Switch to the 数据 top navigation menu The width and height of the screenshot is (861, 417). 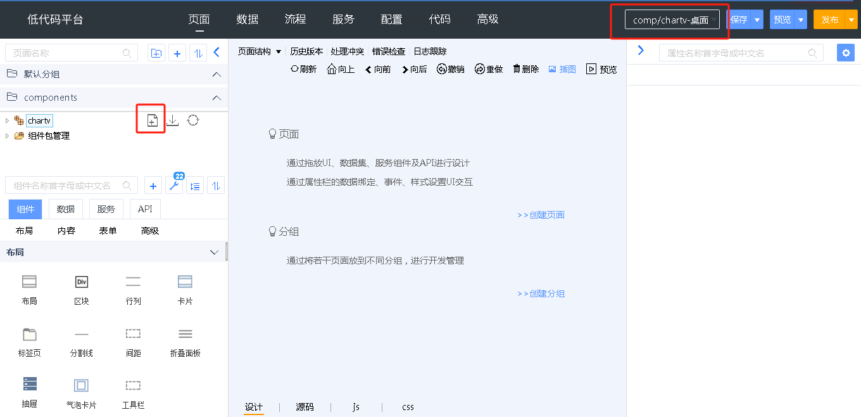click(247, 20)
